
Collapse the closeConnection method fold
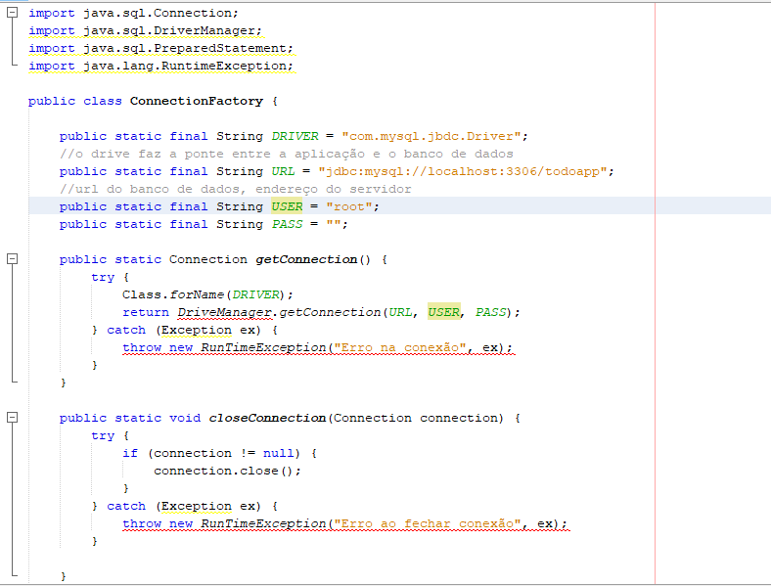point(13,418)
